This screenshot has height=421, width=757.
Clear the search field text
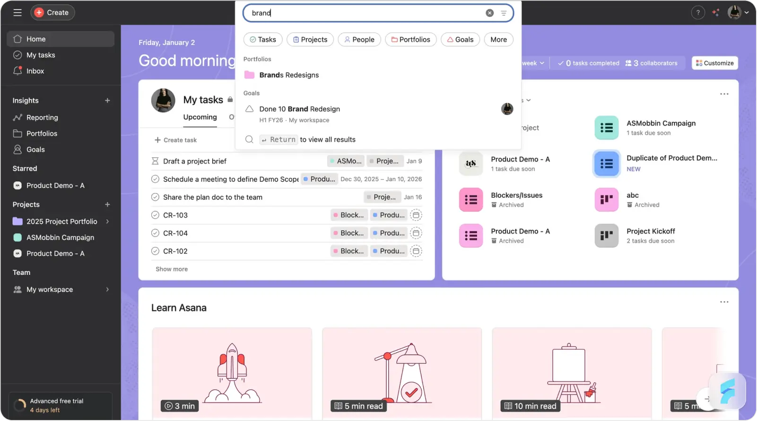[490, 13]
